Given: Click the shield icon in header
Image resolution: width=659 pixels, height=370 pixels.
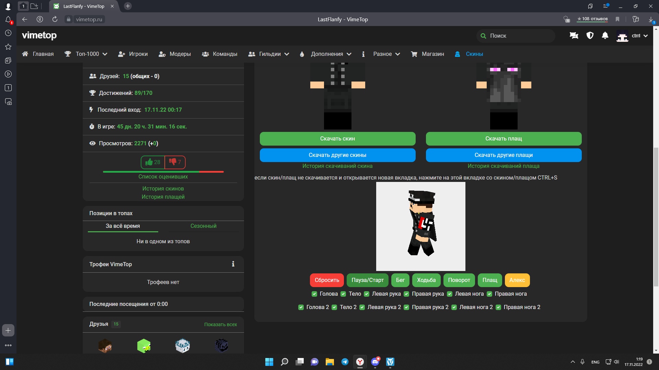Looking at the screenshot, I should coord(590,36).
